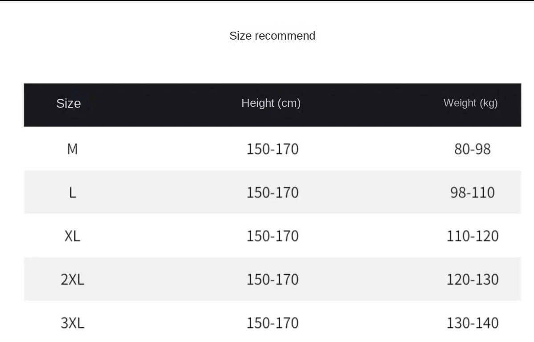Click the 98-110 weight value
This screenshot has width=534, height=342.
pos(472,193)
